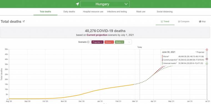Click the Current projection endpoint marker
Viewport: 211px width, 104px height.
point(207,59)
